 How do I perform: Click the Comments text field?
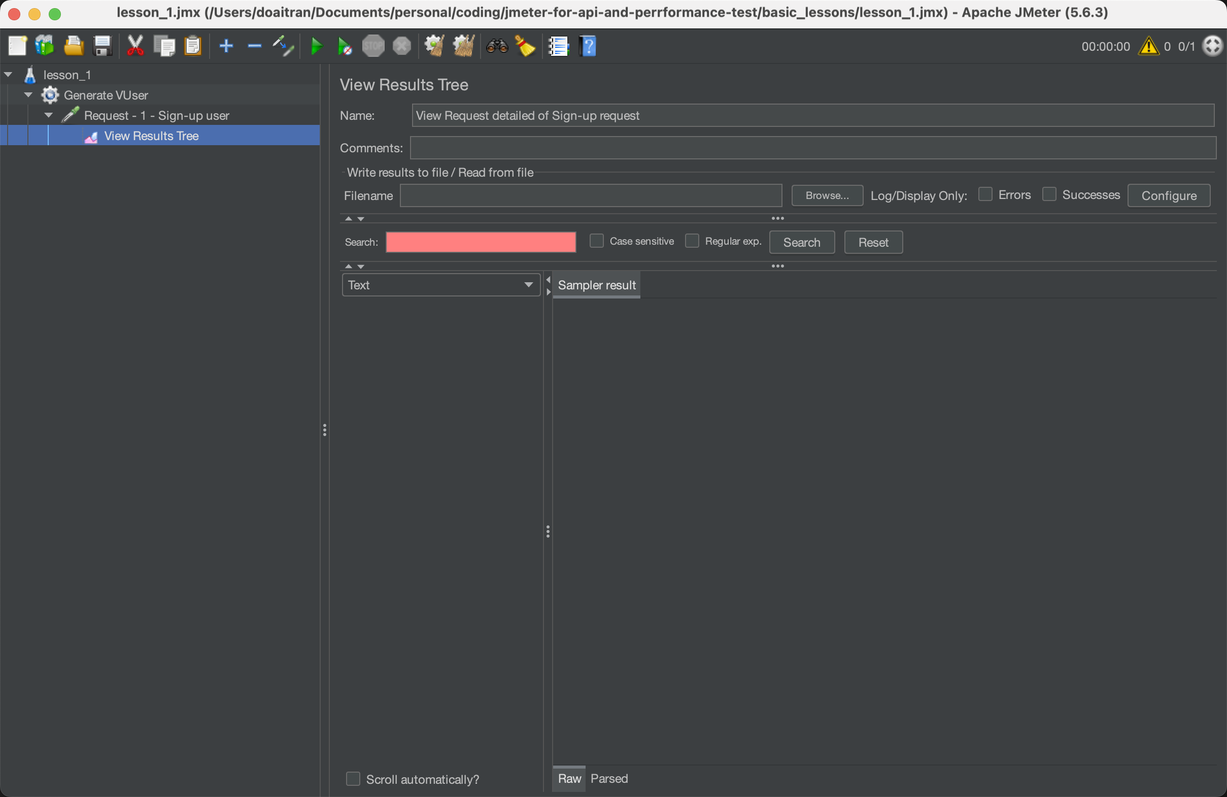(813, 148)
